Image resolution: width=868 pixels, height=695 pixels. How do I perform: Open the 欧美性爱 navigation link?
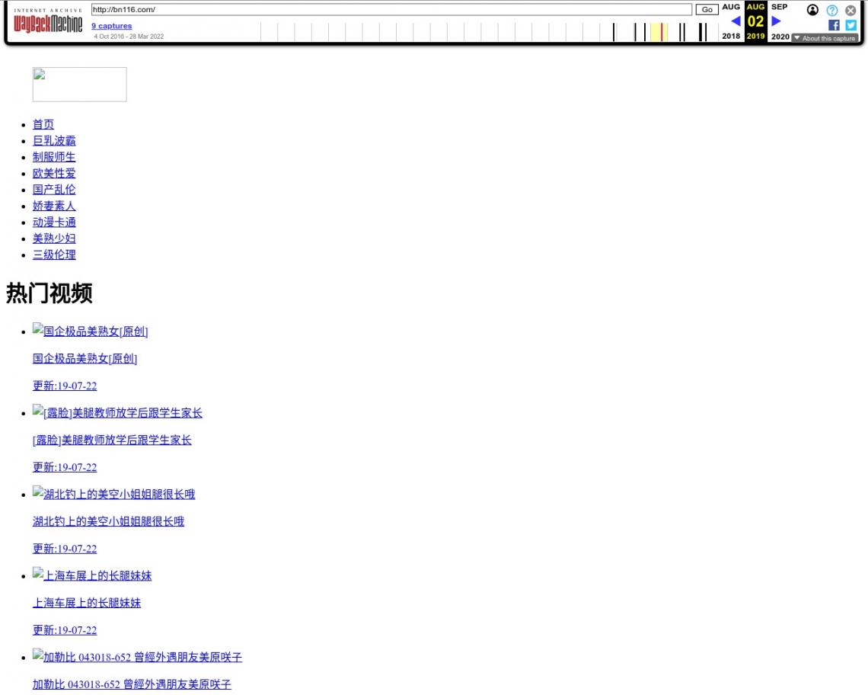[54, 174]
